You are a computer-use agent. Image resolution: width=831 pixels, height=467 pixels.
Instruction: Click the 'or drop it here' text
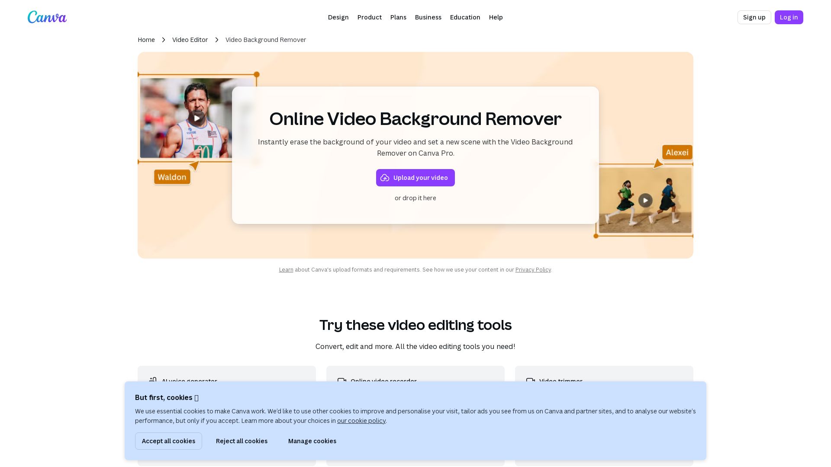pos(415,198)
